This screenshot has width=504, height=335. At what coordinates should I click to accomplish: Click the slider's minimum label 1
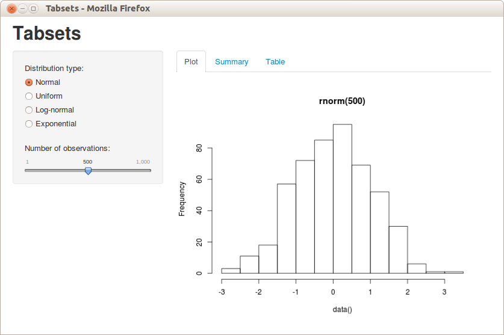click(27, 162)
